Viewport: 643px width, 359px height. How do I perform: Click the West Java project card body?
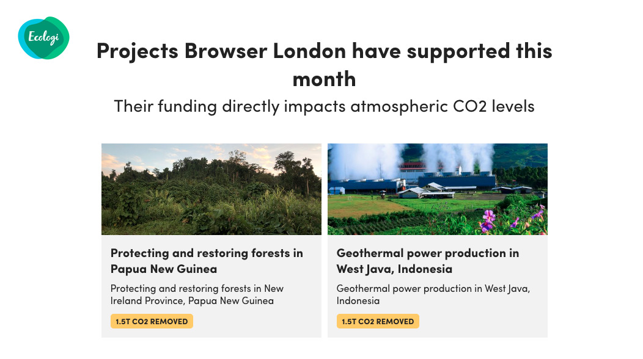point(437,286)
